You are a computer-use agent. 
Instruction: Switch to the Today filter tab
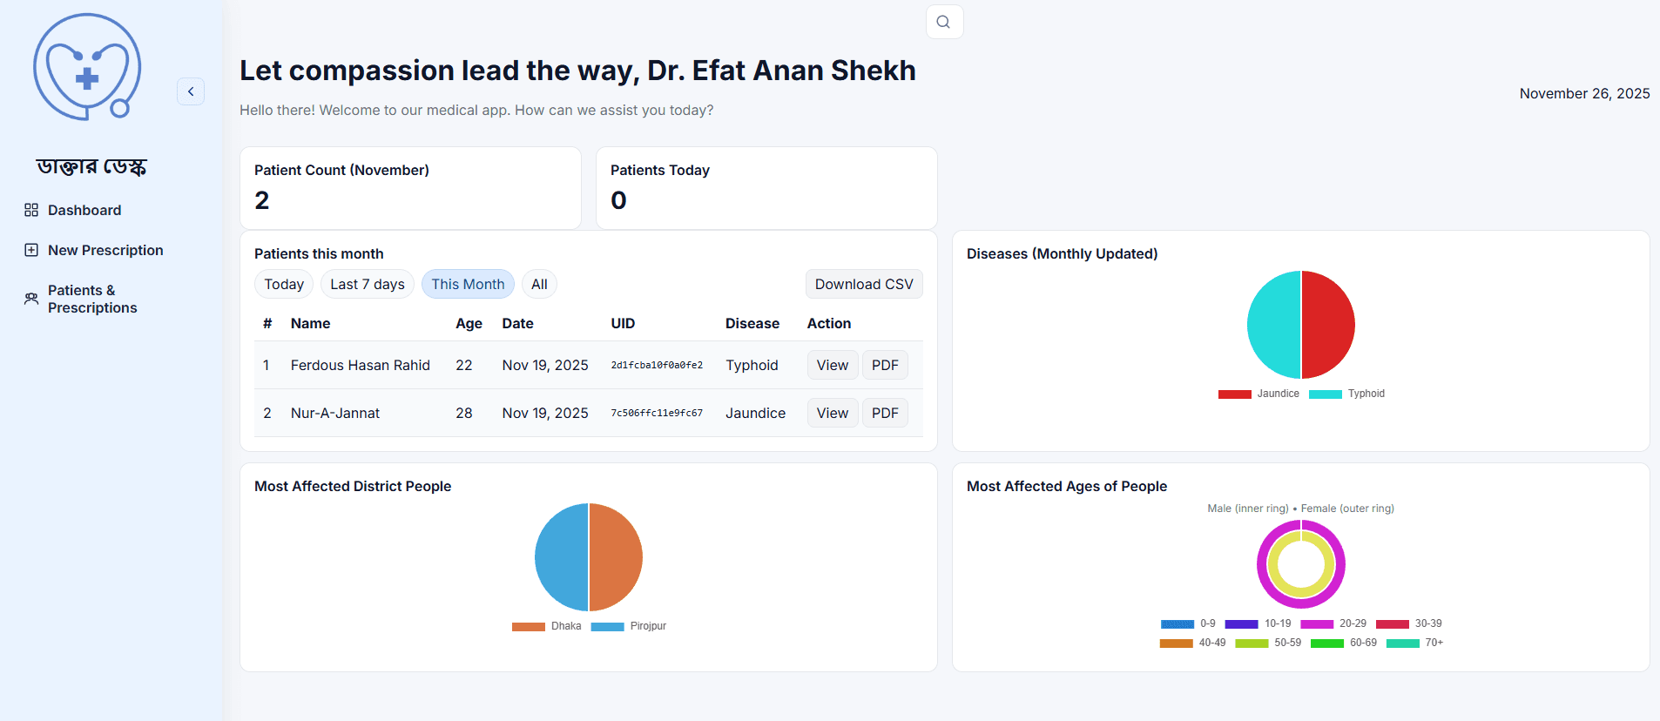point(283,284)
